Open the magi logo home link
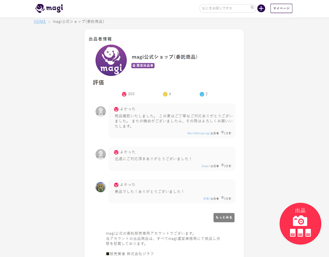Viewport: 329px width, 257px height. [49, 8]
